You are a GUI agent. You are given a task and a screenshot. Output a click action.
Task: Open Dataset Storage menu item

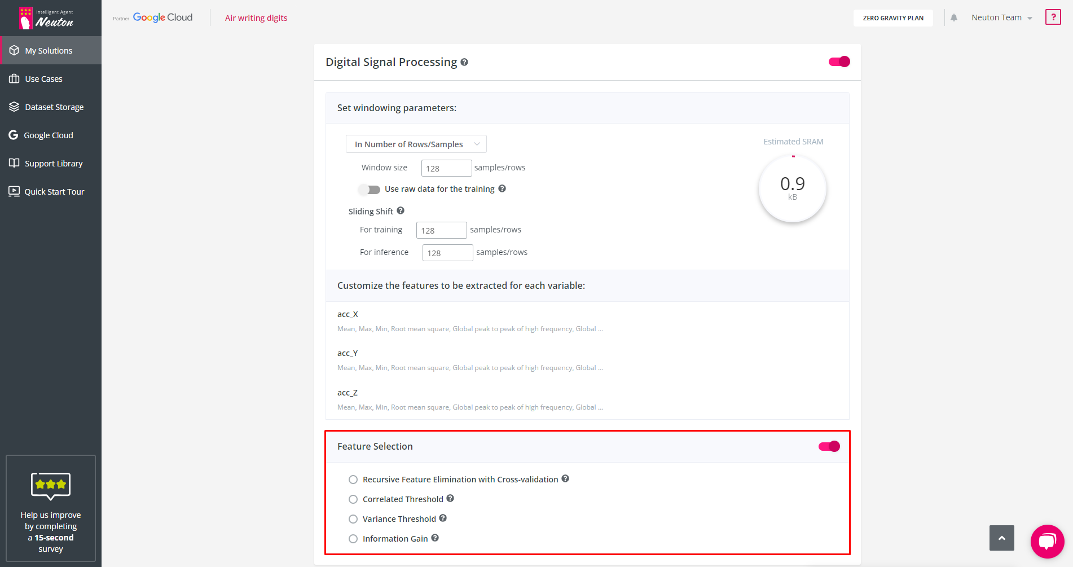point(51,107)
